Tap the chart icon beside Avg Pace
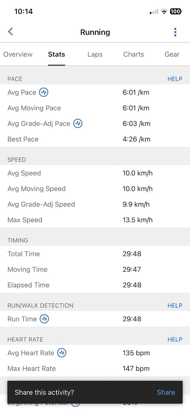190x411 pixels. coord(44,92)
